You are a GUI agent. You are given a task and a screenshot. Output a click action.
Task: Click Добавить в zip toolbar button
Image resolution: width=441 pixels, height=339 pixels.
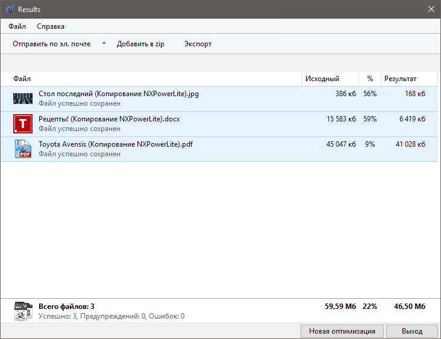(140, 44)
